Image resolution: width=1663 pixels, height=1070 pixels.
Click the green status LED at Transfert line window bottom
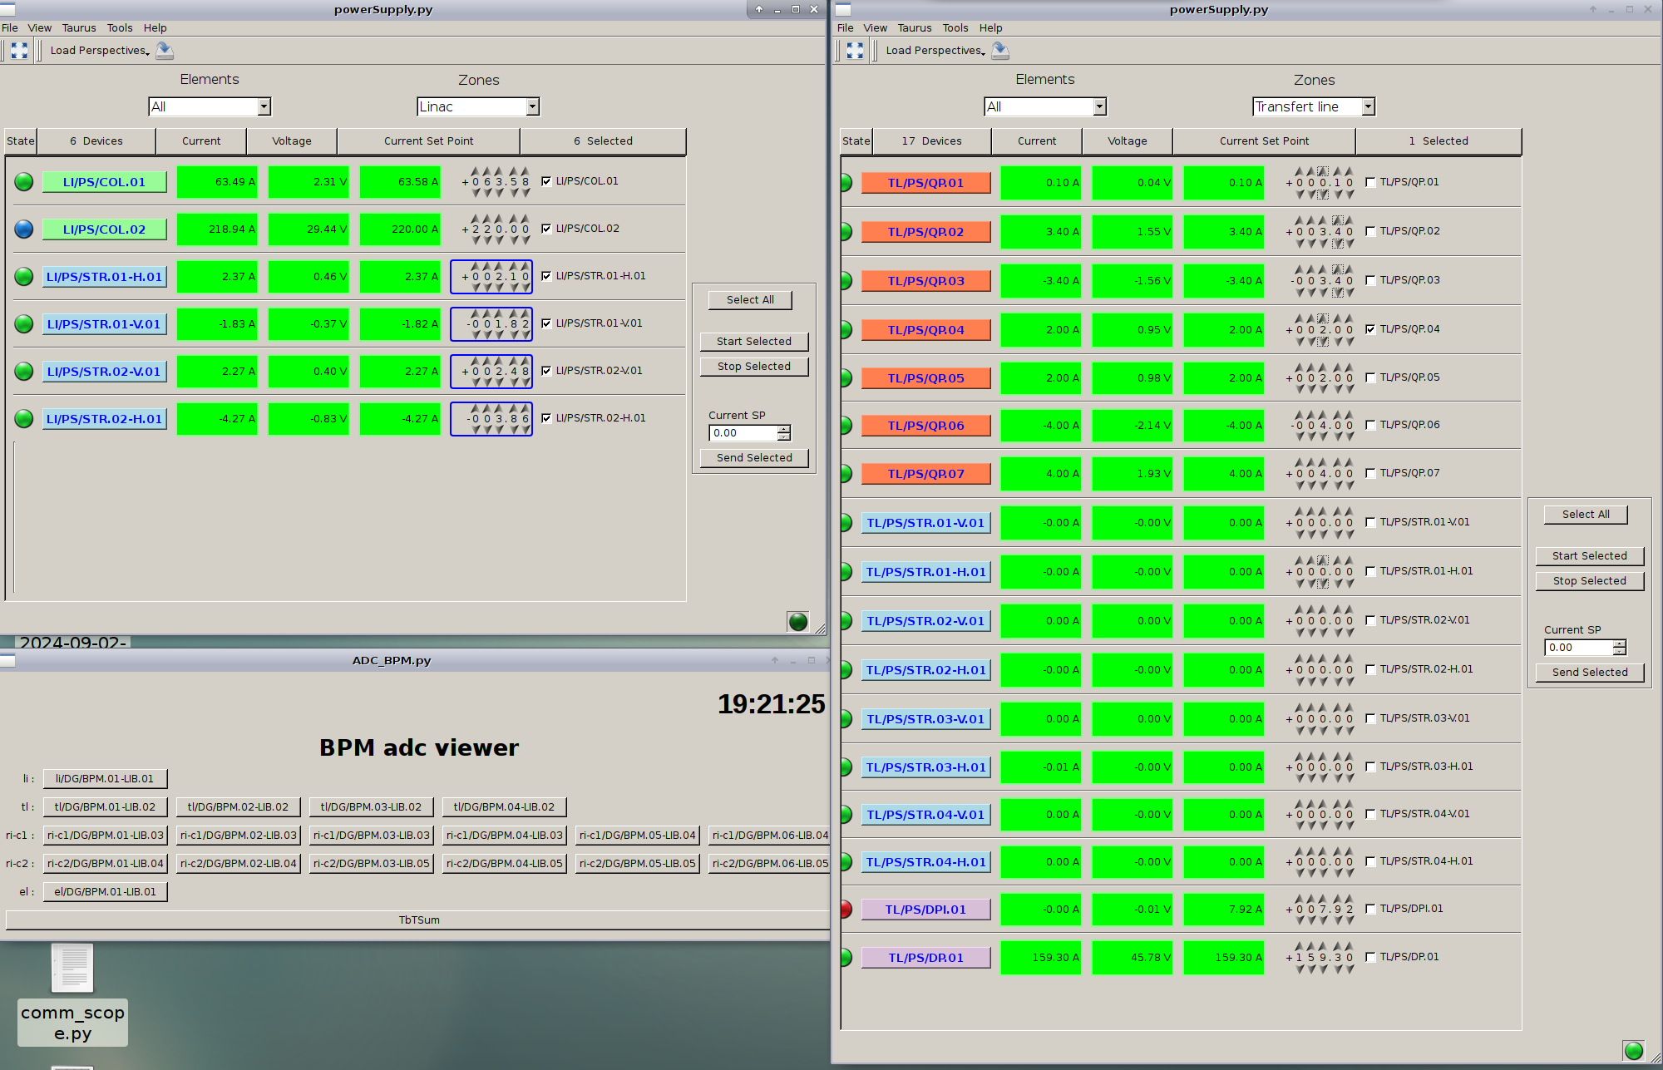(x=1633, y=1050)
